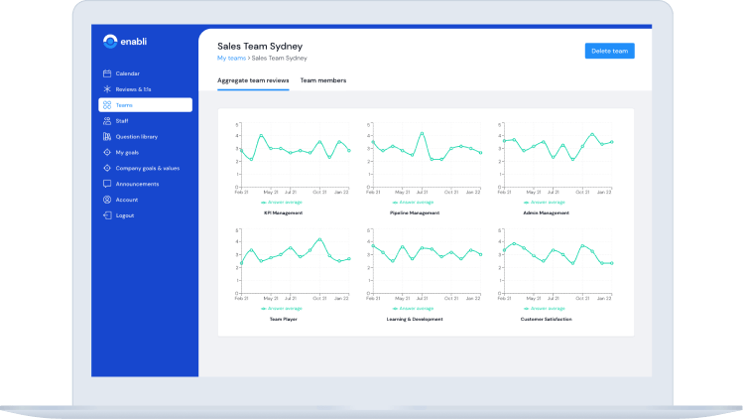Select the Aggregate team reviews tab
743x419 pixels.
253,80
